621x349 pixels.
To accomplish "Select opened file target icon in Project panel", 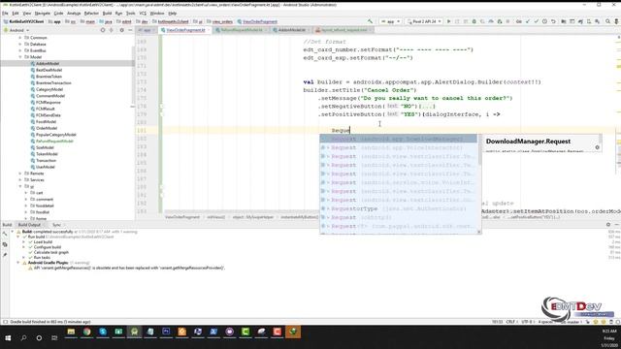I will 103,30.
